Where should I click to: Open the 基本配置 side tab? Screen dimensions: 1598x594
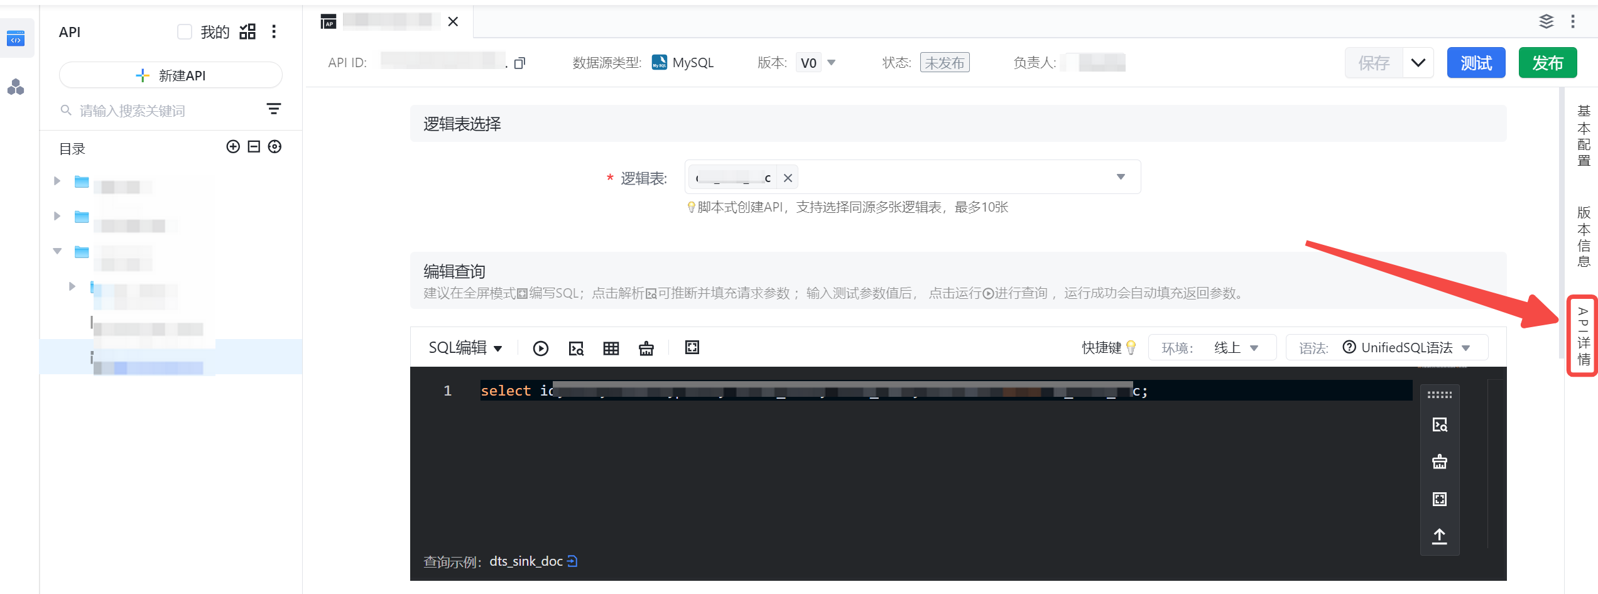pyautogui.click(x=1584, y=136)
